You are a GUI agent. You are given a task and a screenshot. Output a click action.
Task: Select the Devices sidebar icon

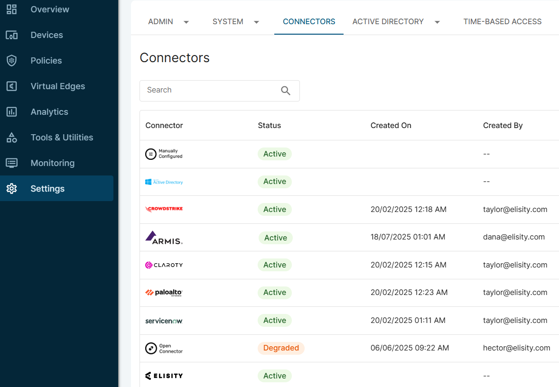point(11,35)
